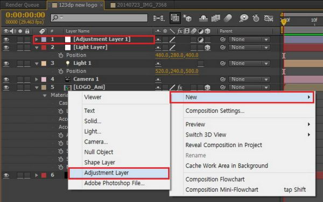This screenshot has width=323, height=202.
Task: Collapse LOGO_Ani properties triangle
Action: [x=37, y=88]
